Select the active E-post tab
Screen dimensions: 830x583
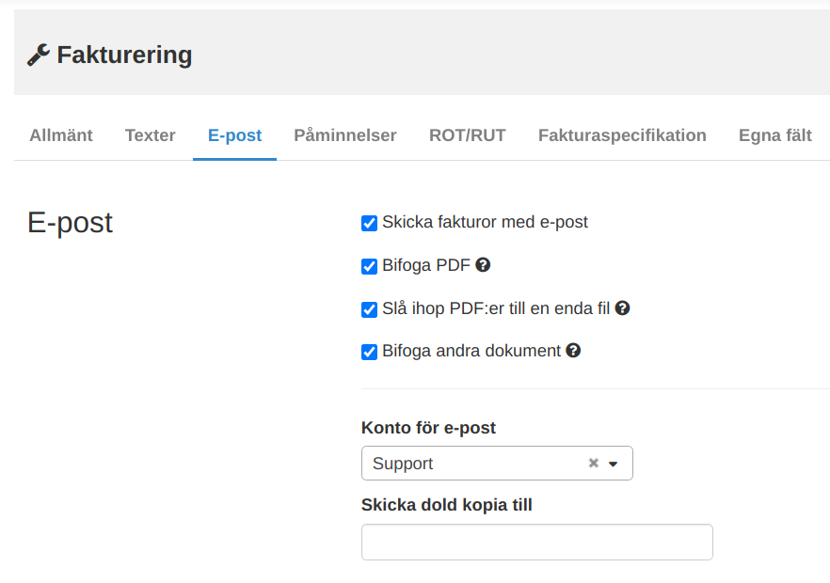tap(234, 135)
